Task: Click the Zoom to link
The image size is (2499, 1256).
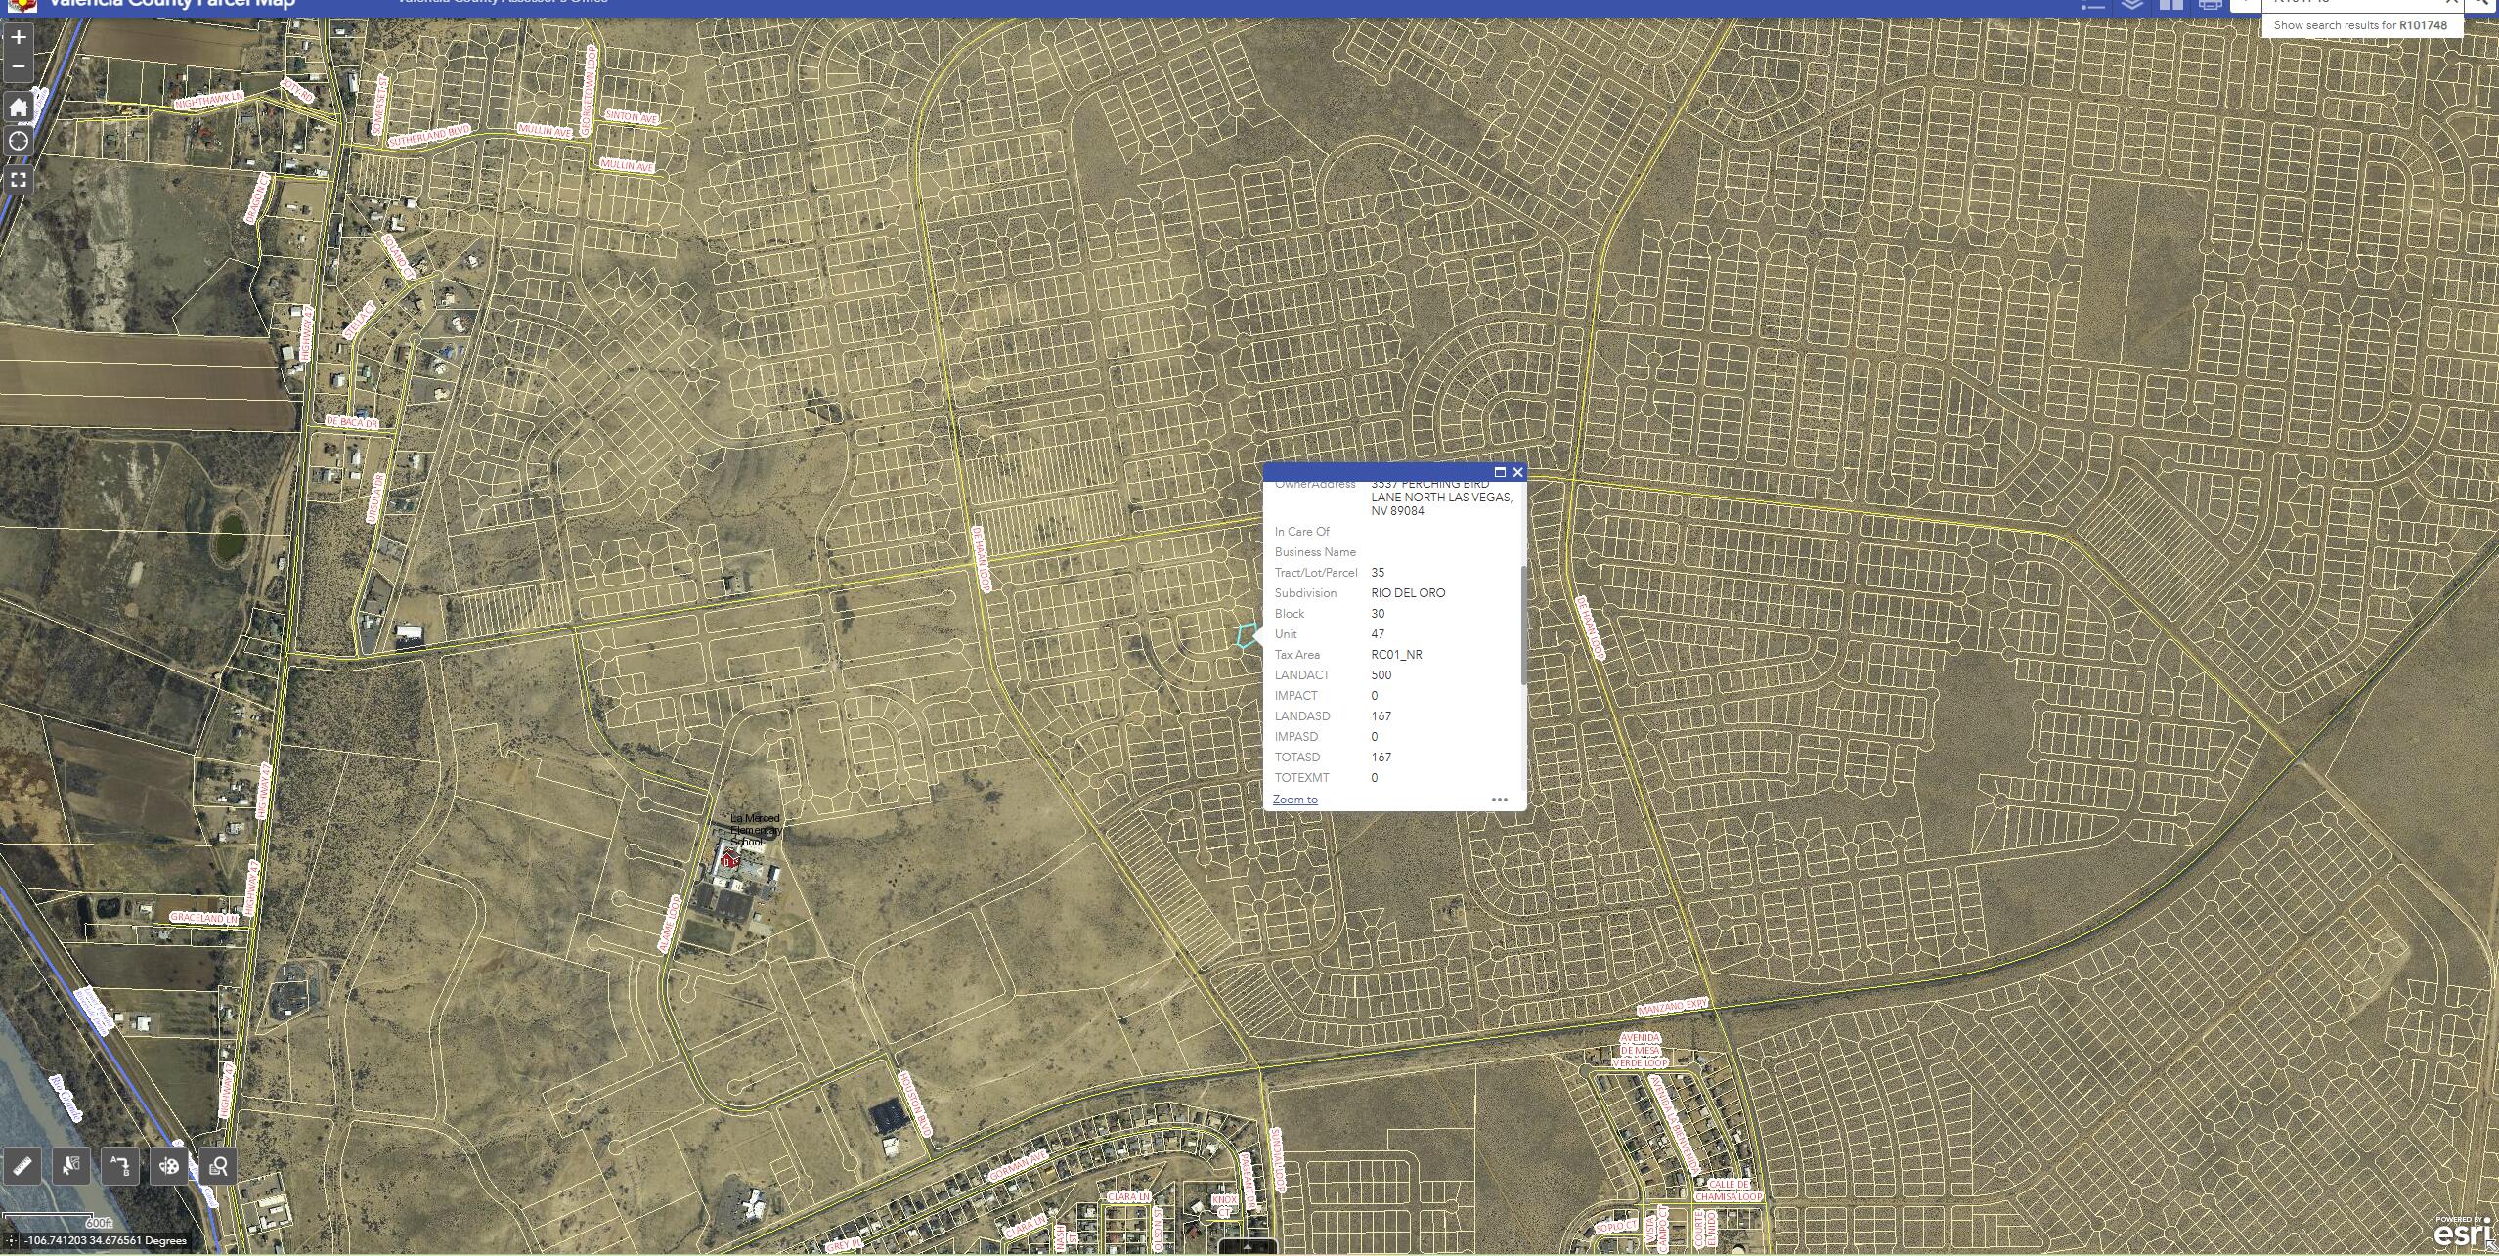Action: [x=1294, y=800]
